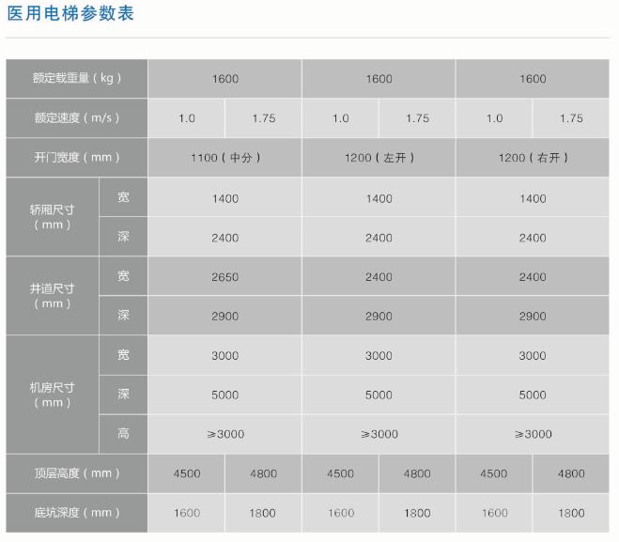Select the 高 sub-header under 机房尺寸

123,434
